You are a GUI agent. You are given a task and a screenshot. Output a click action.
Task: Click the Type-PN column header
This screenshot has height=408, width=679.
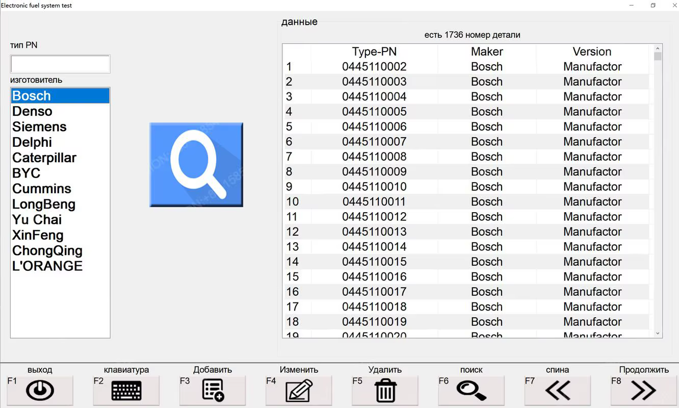click(374, 52)
